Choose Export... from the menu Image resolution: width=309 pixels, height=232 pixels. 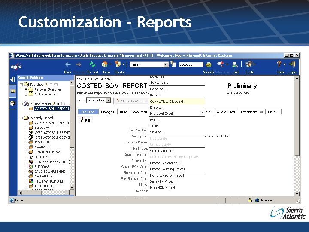[x=177, y=107]
